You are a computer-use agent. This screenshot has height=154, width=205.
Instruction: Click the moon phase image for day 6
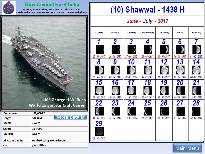pos(180,50)
